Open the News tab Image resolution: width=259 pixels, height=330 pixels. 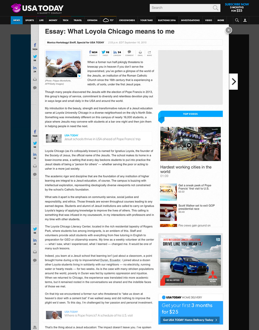17,20
